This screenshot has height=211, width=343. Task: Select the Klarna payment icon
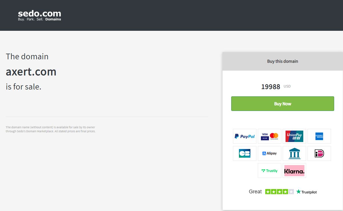pyautogui.click(x=294, y=171)
